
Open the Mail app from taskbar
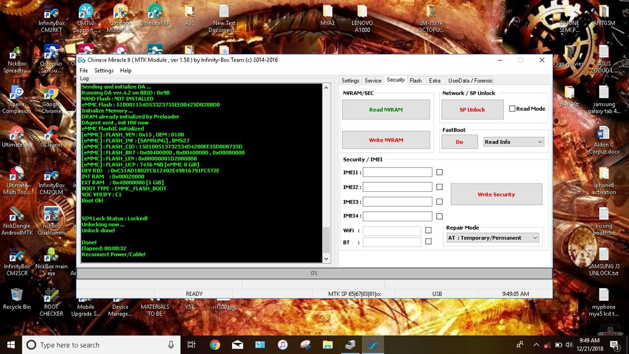[237, 345]
